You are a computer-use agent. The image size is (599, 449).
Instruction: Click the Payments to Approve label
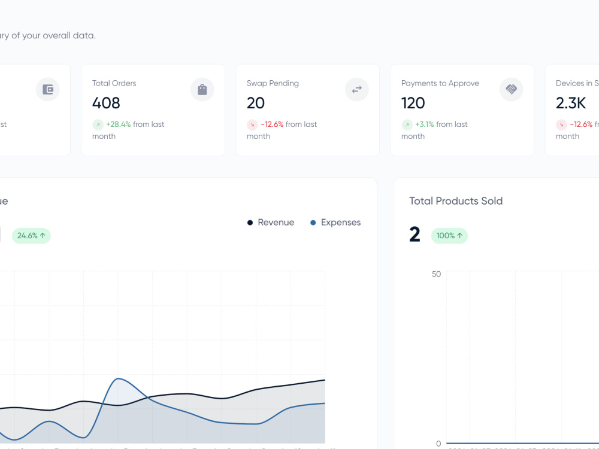pos(440,83)
